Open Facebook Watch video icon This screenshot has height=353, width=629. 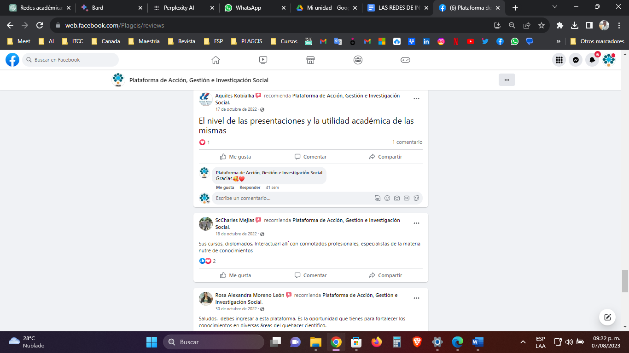(x=263, y=60)
